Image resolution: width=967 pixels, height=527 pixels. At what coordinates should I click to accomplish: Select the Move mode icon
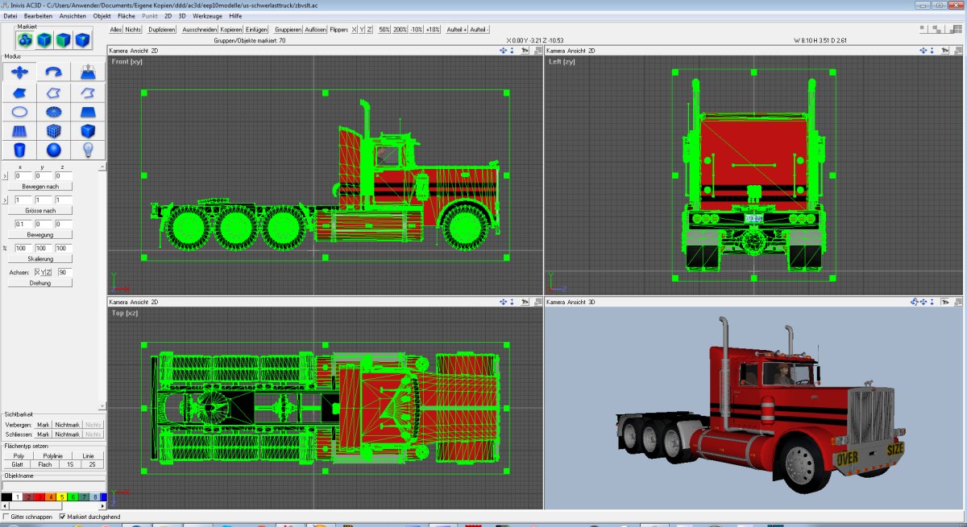(x=20, y=72)
